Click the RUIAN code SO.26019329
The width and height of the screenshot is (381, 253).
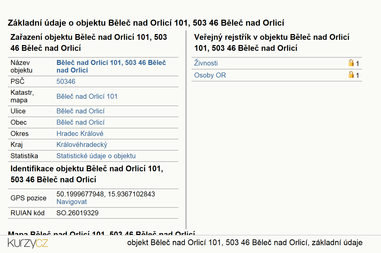pyautogui.click(x=77, y=213)
